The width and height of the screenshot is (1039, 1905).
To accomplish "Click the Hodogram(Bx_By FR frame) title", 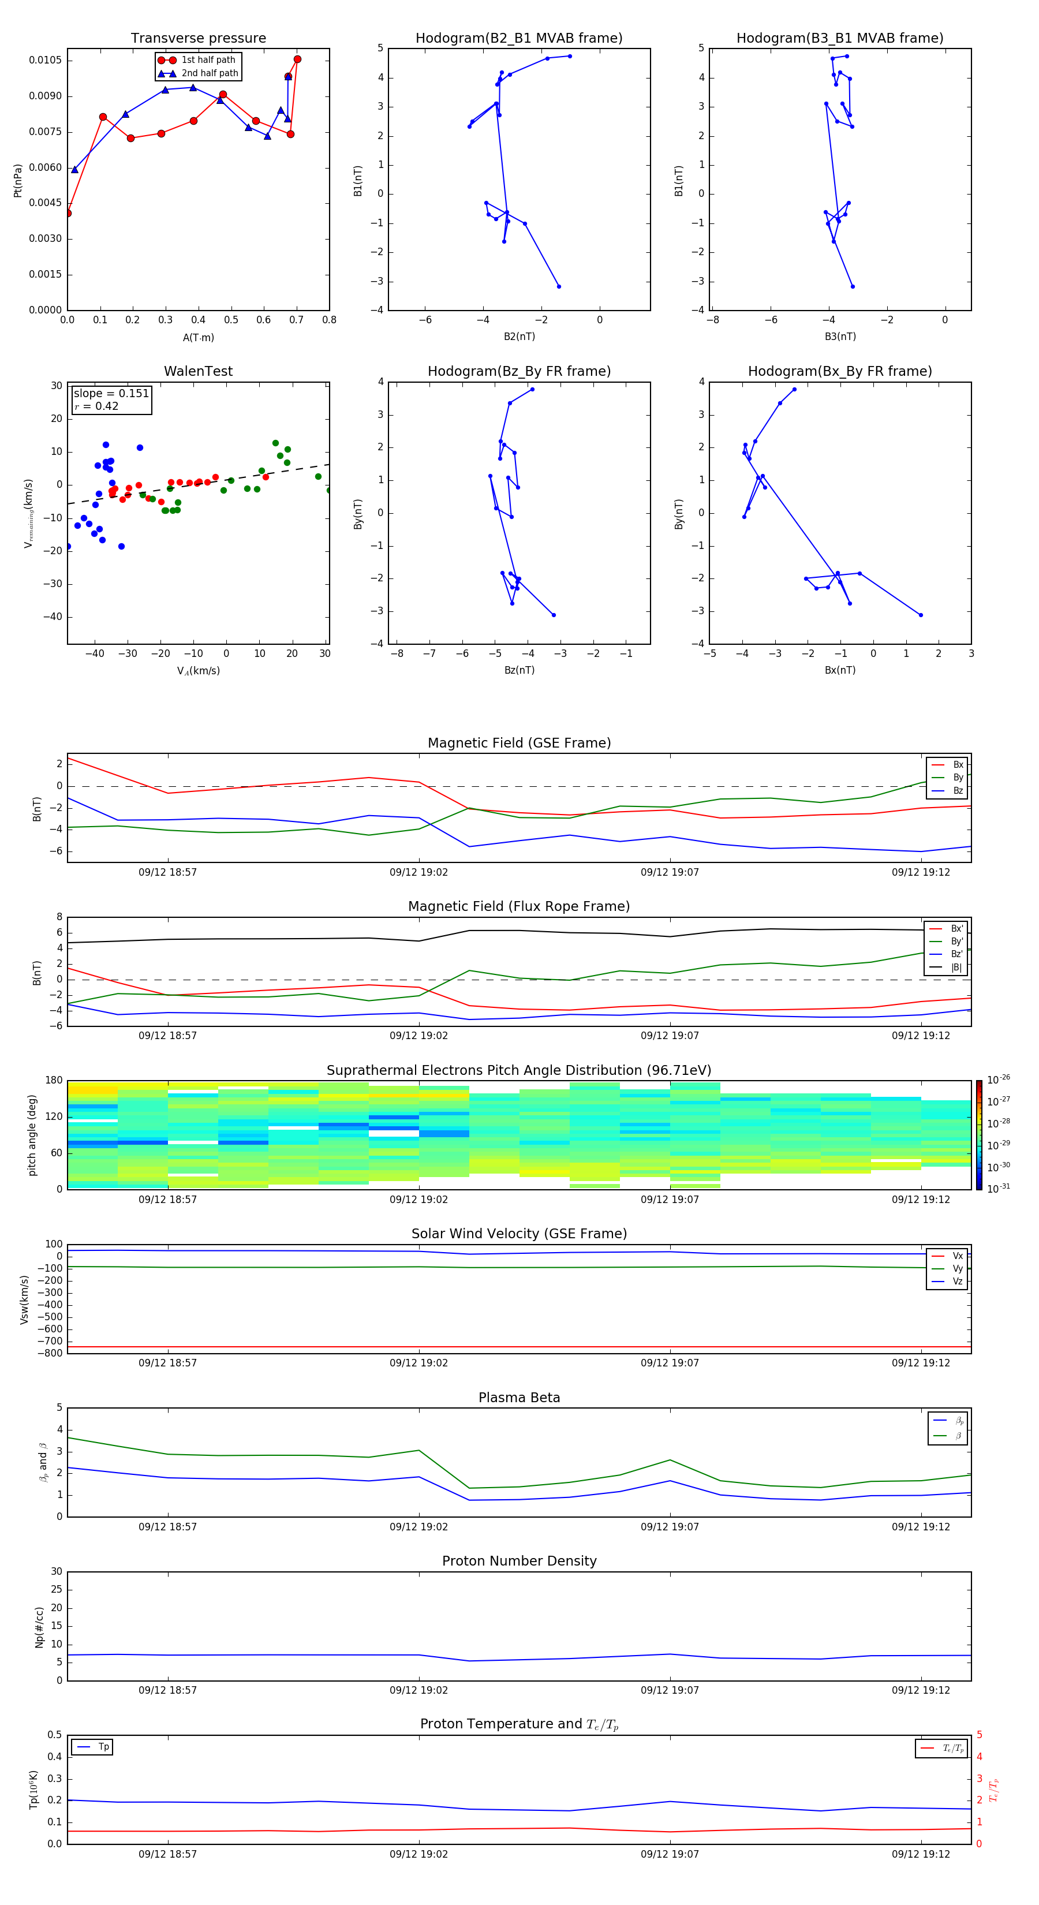I will 840,371.
